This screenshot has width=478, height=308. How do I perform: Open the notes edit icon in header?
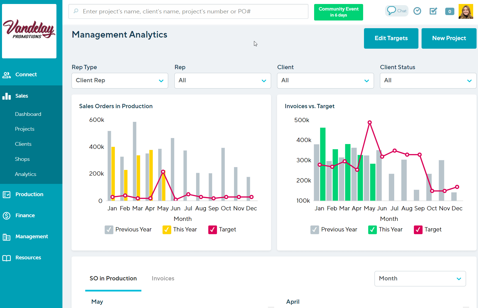click(x=433, y=11)
